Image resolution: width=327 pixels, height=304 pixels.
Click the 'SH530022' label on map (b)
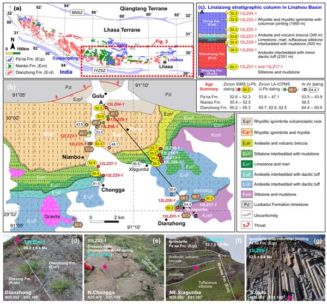click(203, 191)
